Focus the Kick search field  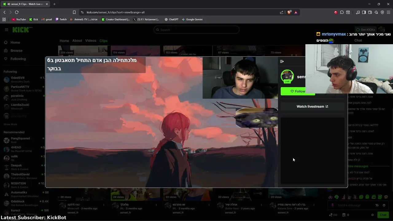196,30
